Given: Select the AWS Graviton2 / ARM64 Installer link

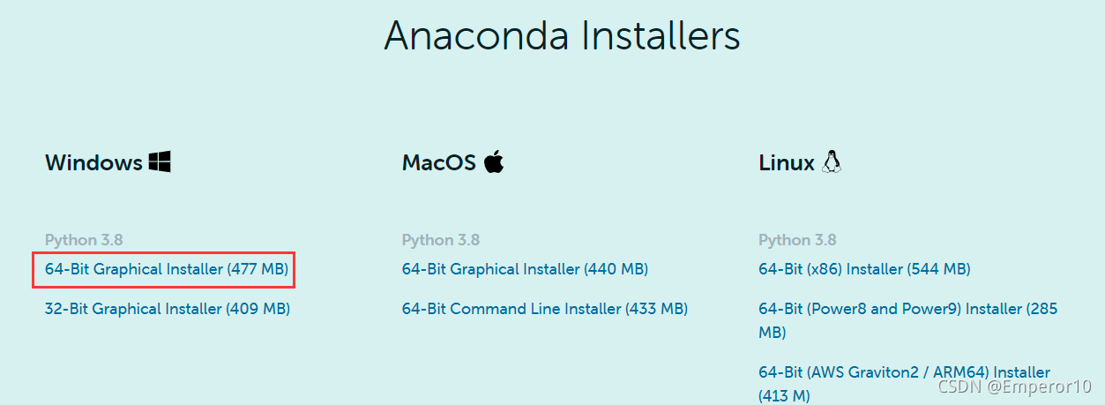Looking at the screenshot, I should [904, 372].
